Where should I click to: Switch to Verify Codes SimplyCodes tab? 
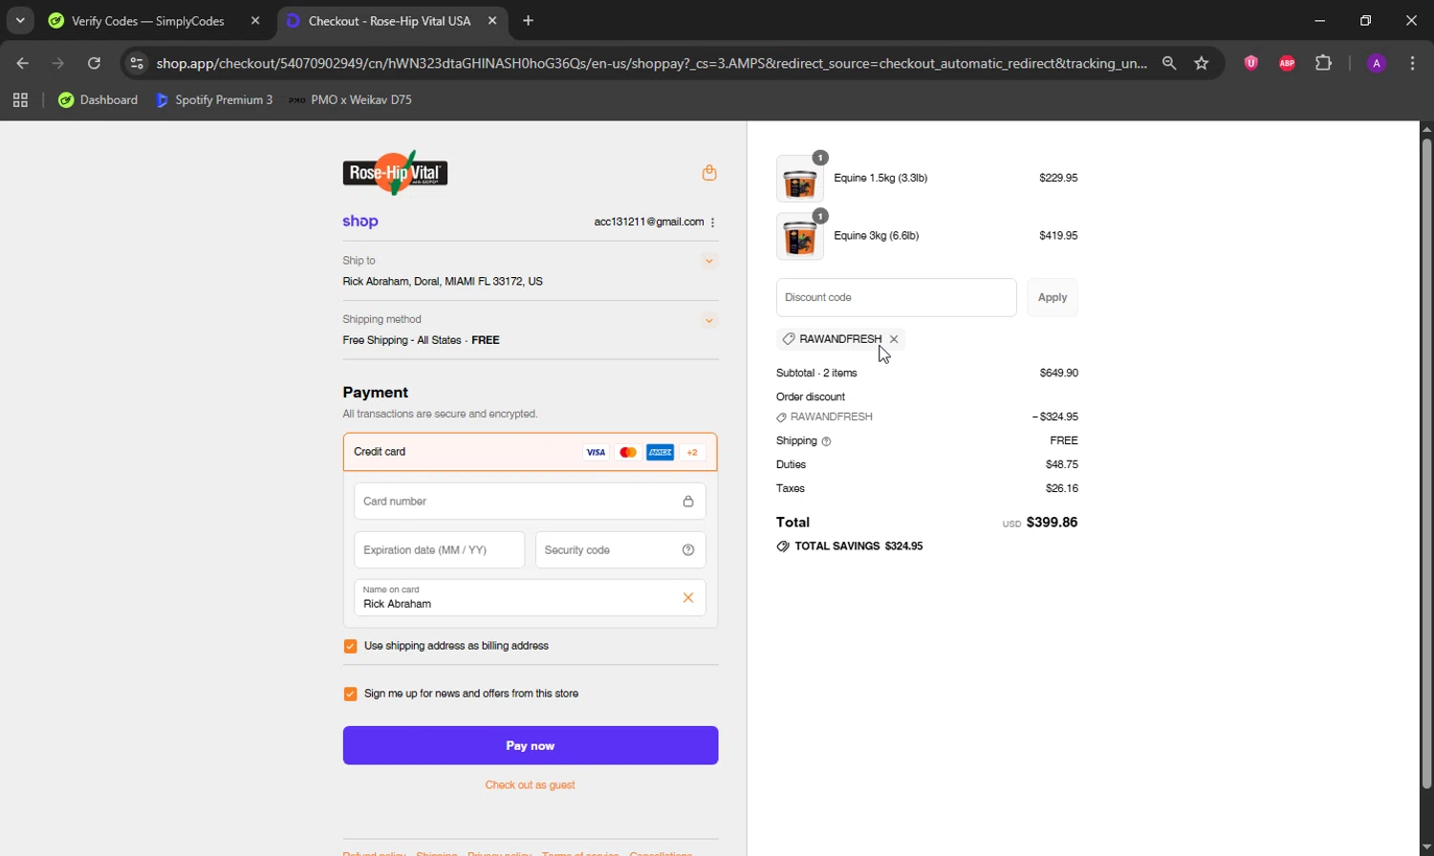(147, 21)
